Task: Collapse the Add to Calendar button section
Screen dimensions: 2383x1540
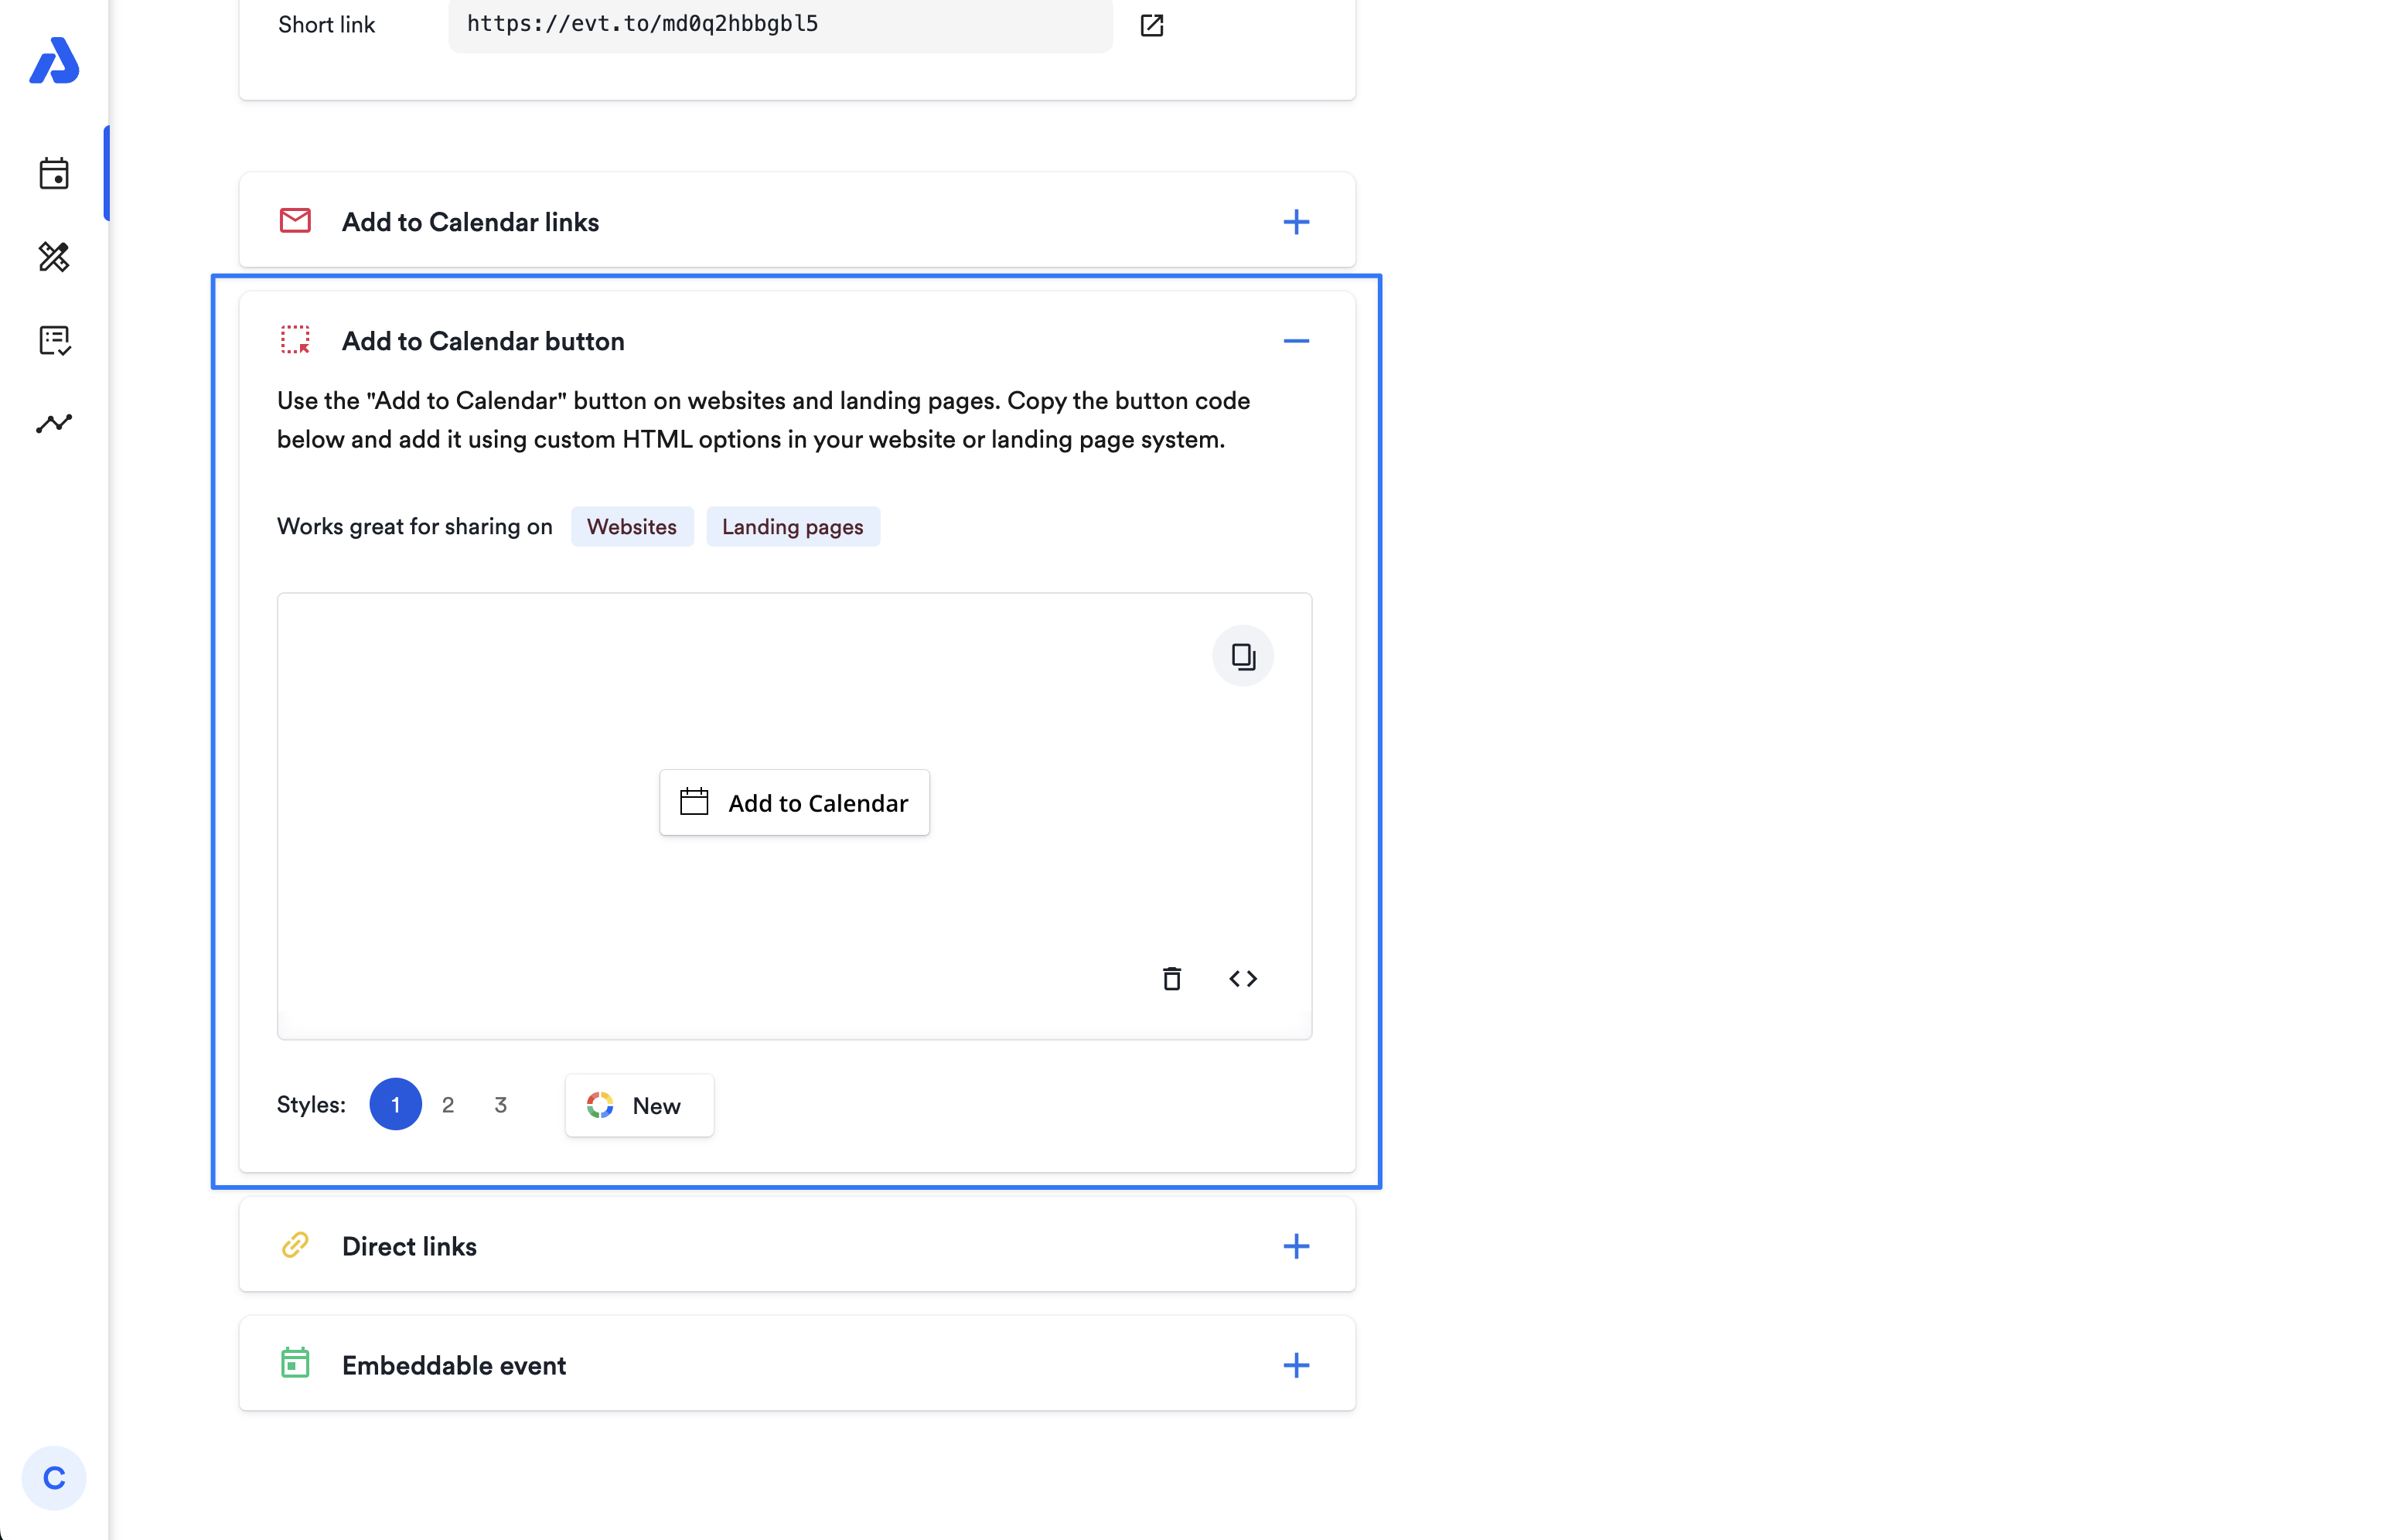Action: 1295,341
